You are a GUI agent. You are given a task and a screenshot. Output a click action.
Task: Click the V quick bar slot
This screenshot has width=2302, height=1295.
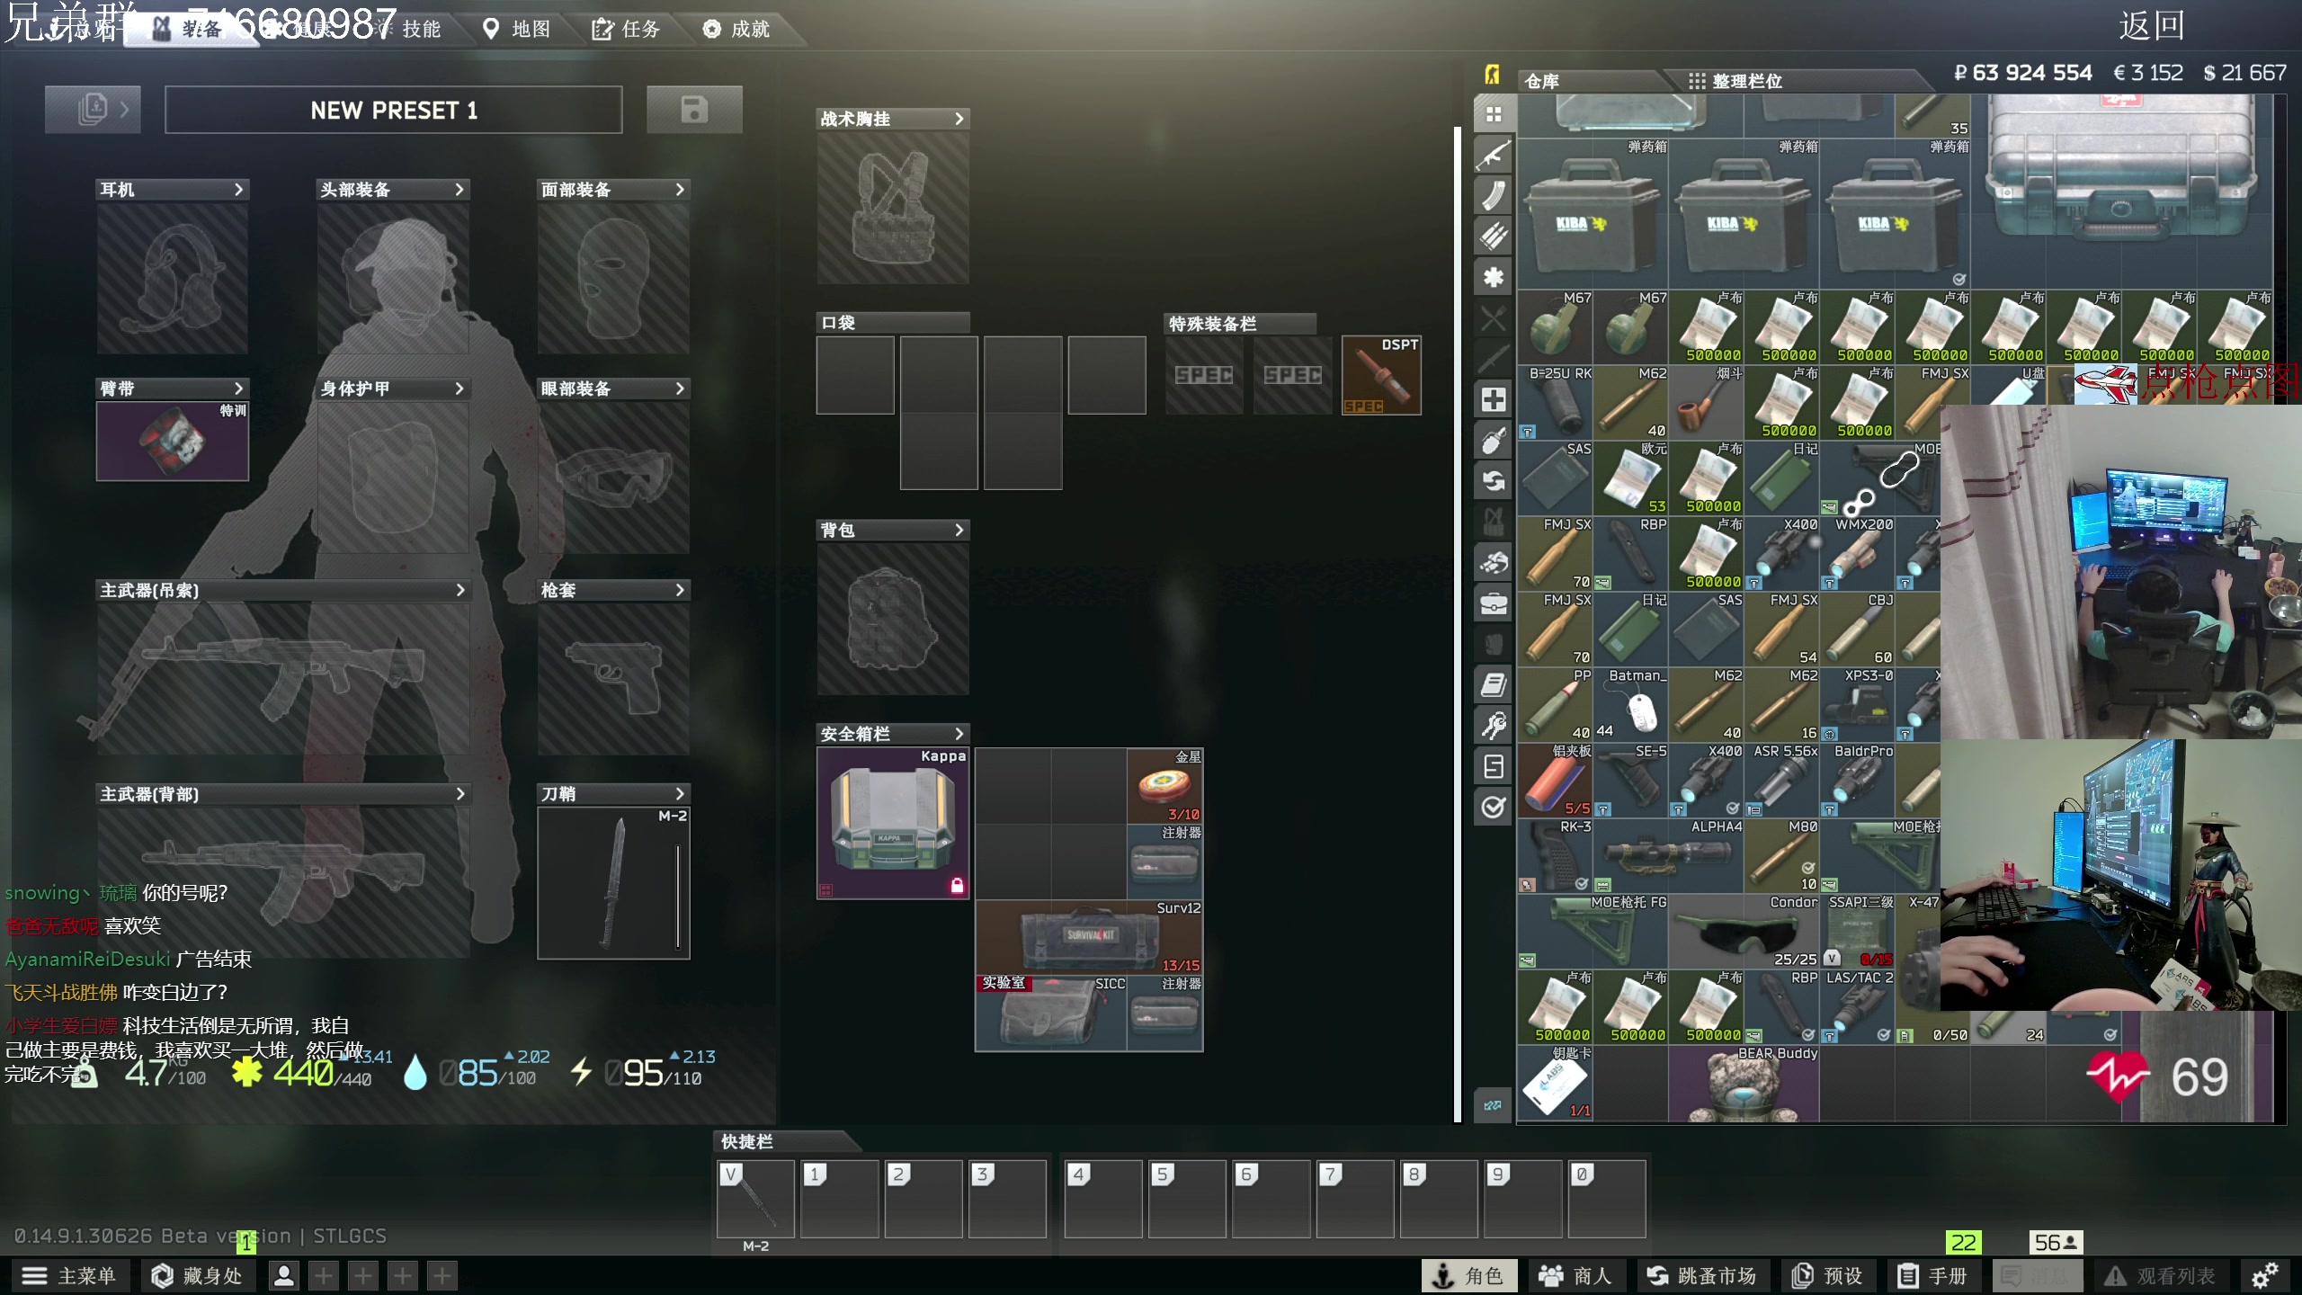[x=755, y=1198]
